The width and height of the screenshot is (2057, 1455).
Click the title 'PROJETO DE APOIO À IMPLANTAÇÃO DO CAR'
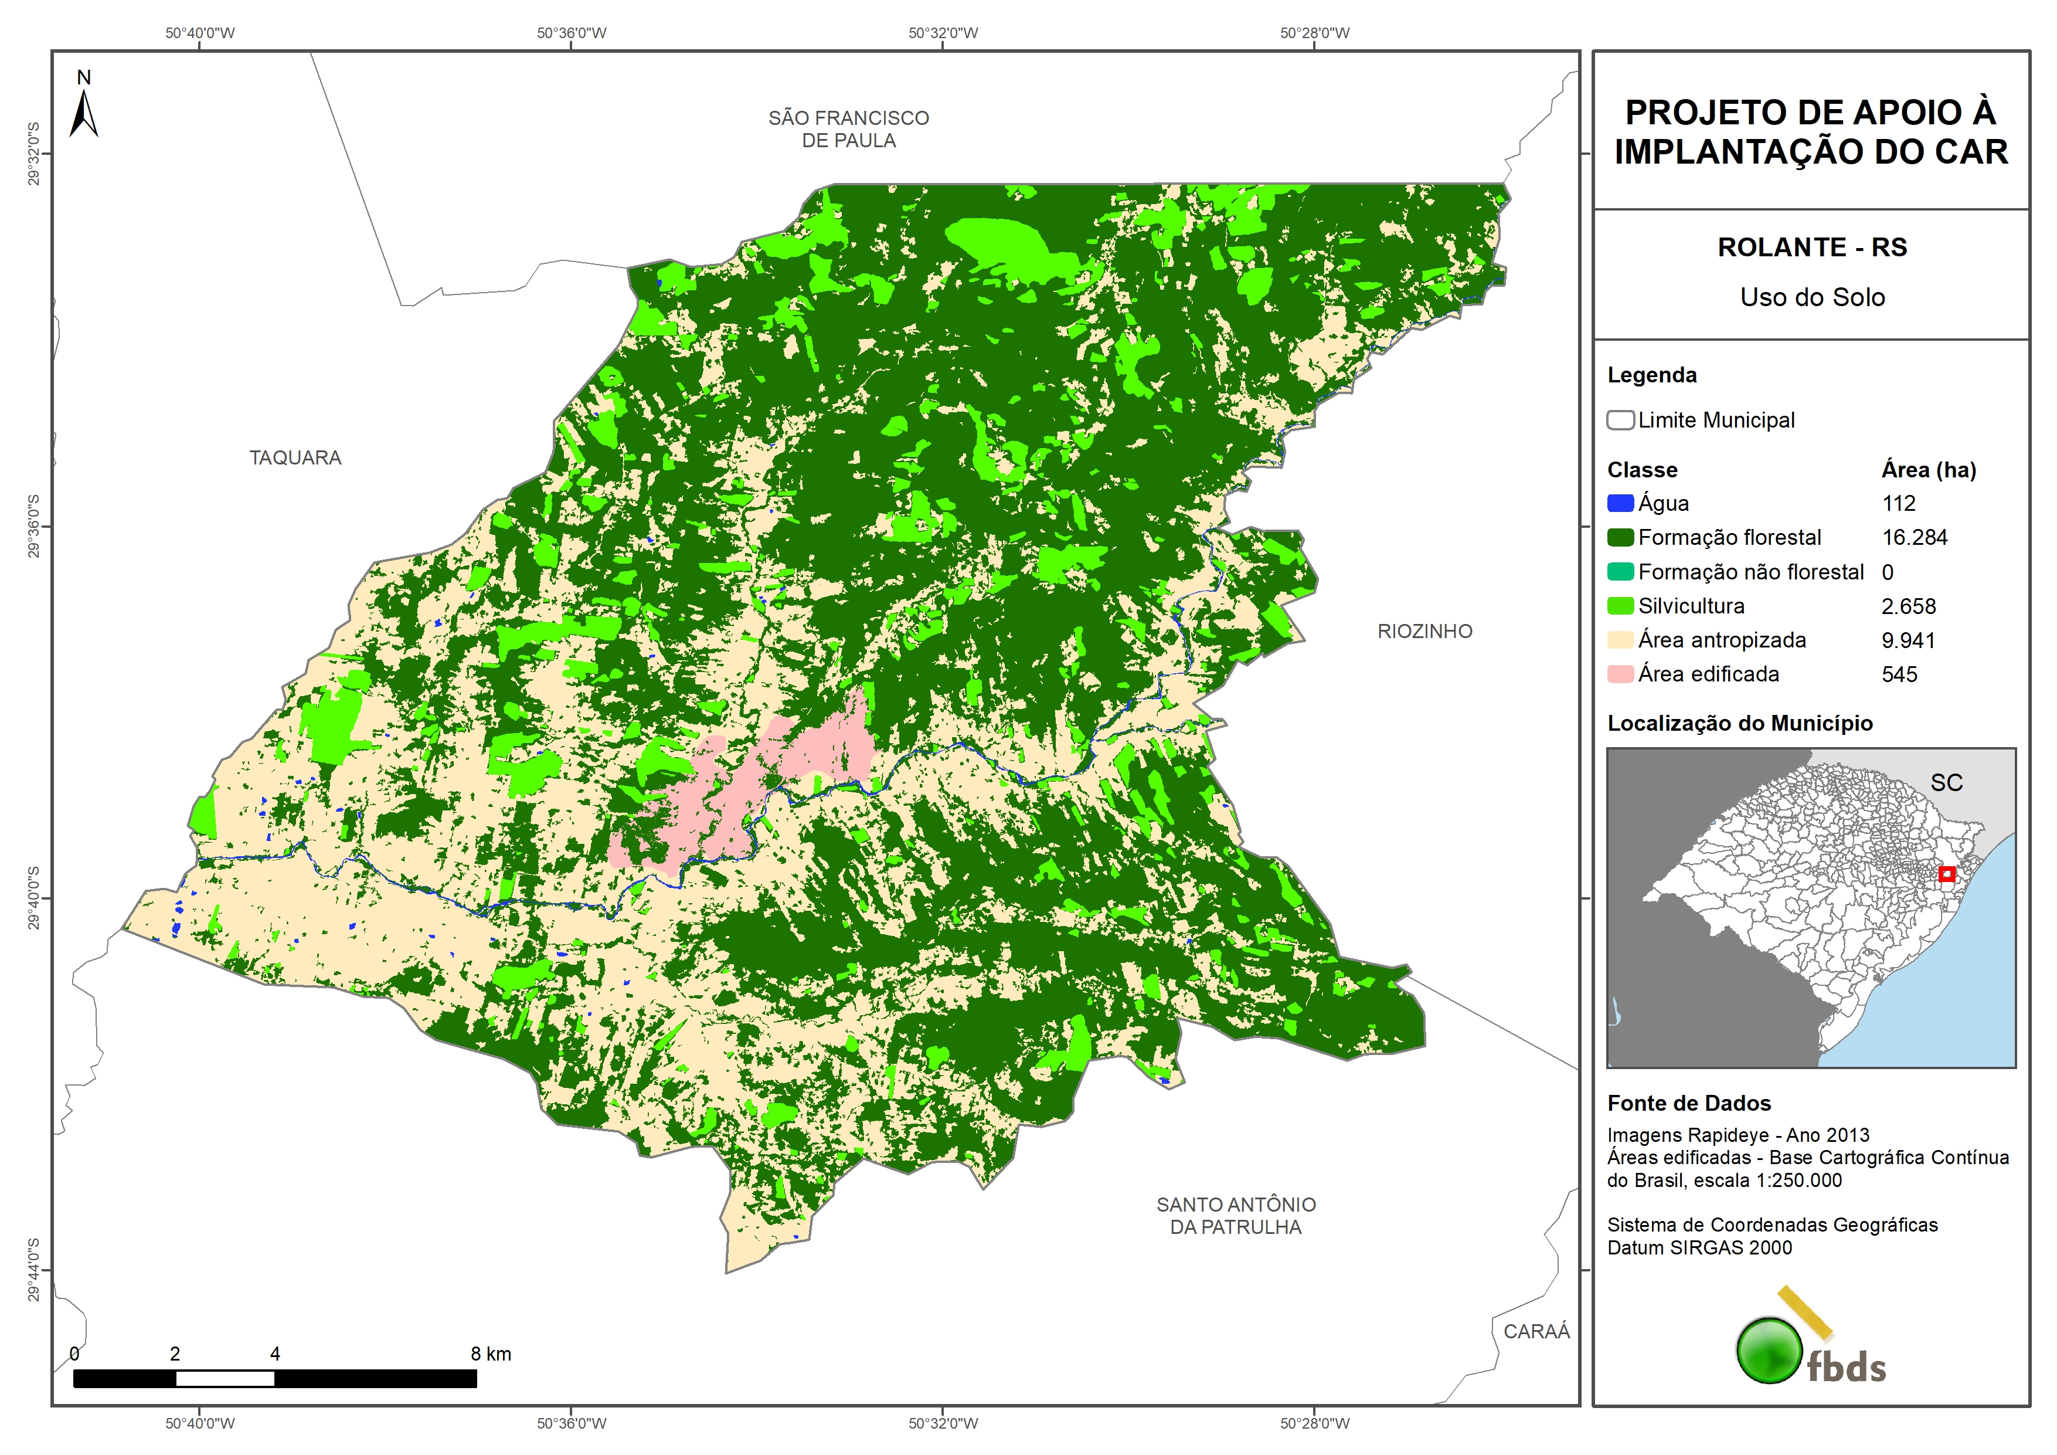click(1811, 132)
